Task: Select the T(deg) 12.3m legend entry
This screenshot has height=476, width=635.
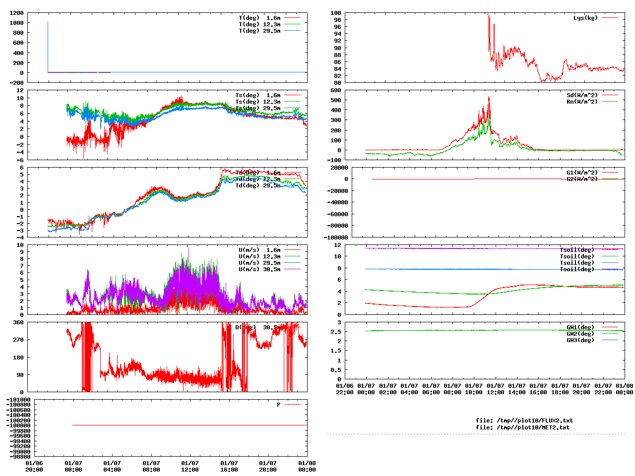Action: (259, 24)
